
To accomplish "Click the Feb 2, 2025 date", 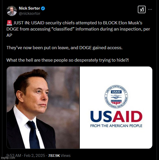I will tap(35, 156).
